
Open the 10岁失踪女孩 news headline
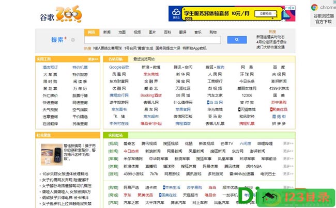(65, 174)
